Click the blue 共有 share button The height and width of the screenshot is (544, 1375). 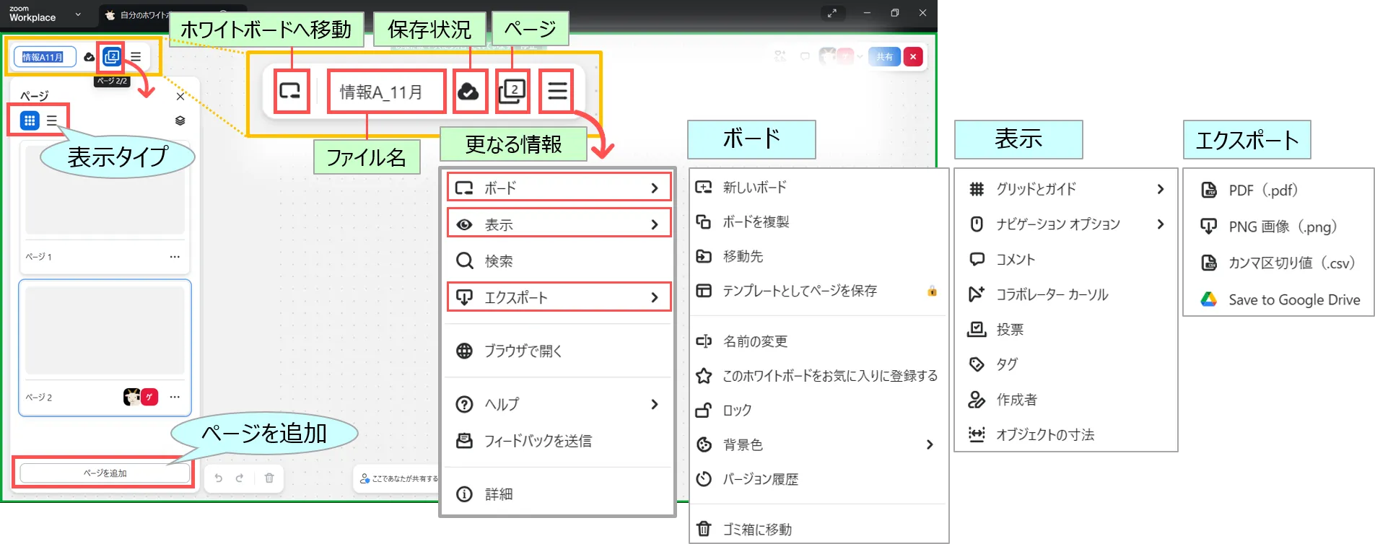pyautogui.click(x=884, y=57)
